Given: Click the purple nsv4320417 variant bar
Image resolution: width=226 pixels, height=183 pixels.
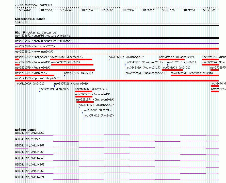Looking at the screenshot, I should coord(117,43).
